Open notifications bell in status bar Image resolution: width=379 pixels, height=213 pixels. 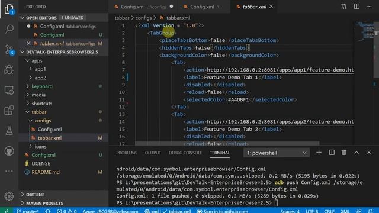tap(370, 211)
